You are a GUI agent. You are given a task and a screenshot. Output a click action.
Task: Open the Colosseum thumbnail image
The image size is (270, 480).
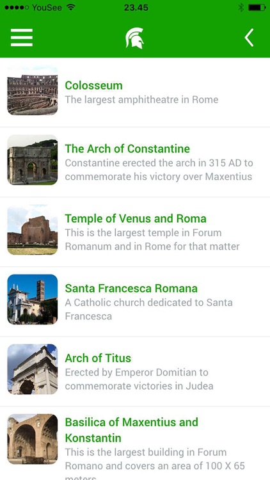(33, 90)
